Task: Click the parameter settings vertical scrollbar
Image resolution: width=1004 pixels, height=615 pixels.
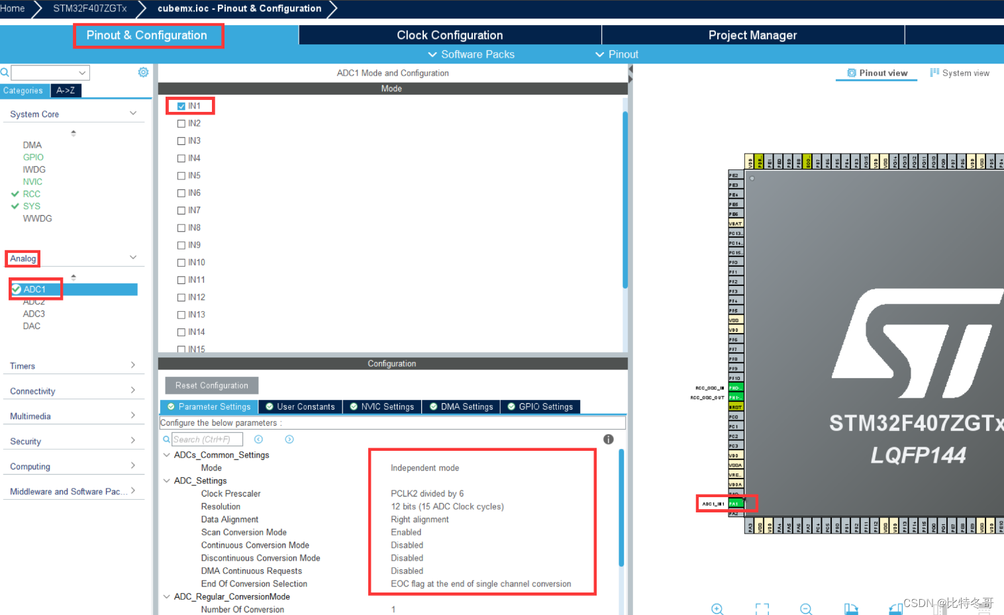Action: [621, 508]
